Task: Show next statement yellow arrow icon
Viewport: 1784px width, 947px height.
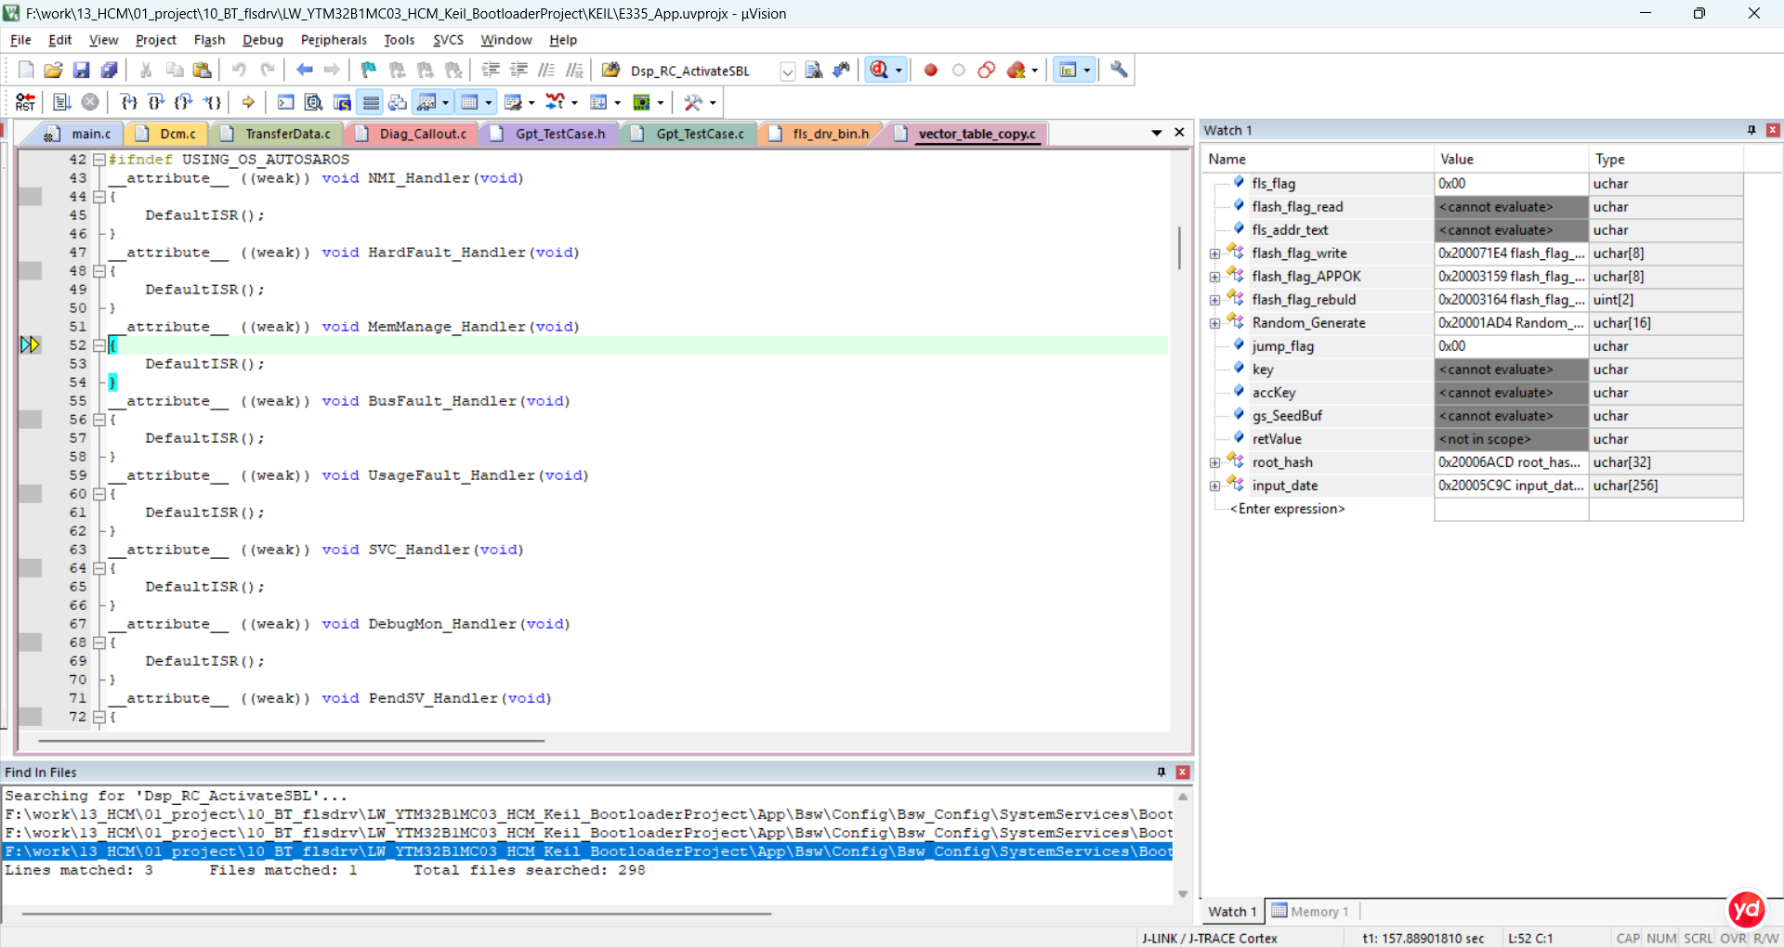Action: [x=248, y=102]
